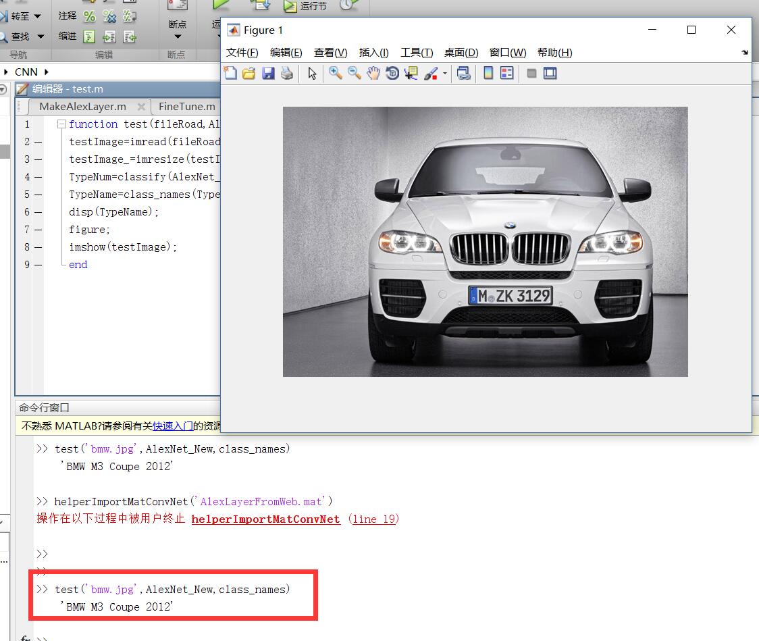Open the 帮助(H) menu in Figure 1

(x=554, y=52)
